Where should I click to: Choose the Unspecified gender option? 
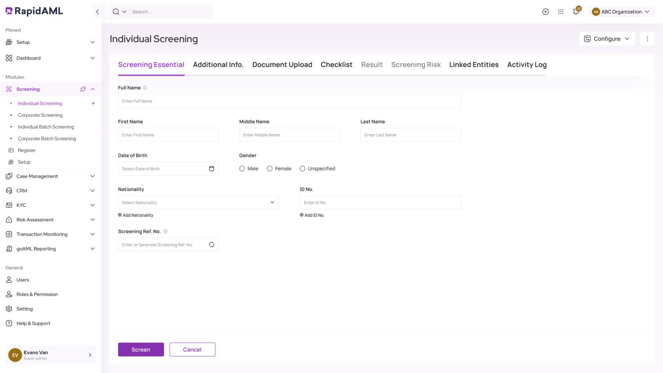(x=302, y=168)
